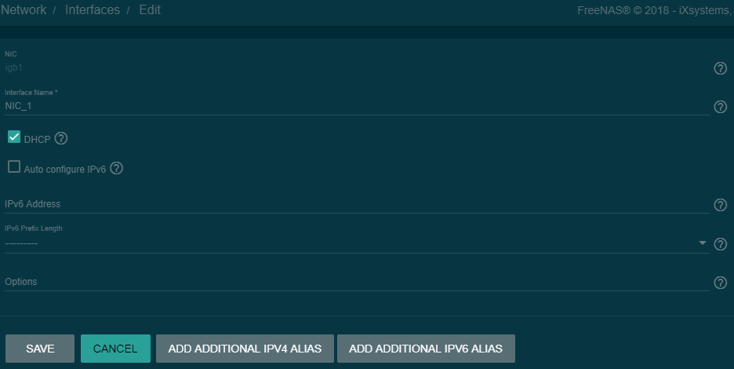Click the CANCEL button
The height and width of the screenshot is (369, 734).
click(x=115, y=349)
